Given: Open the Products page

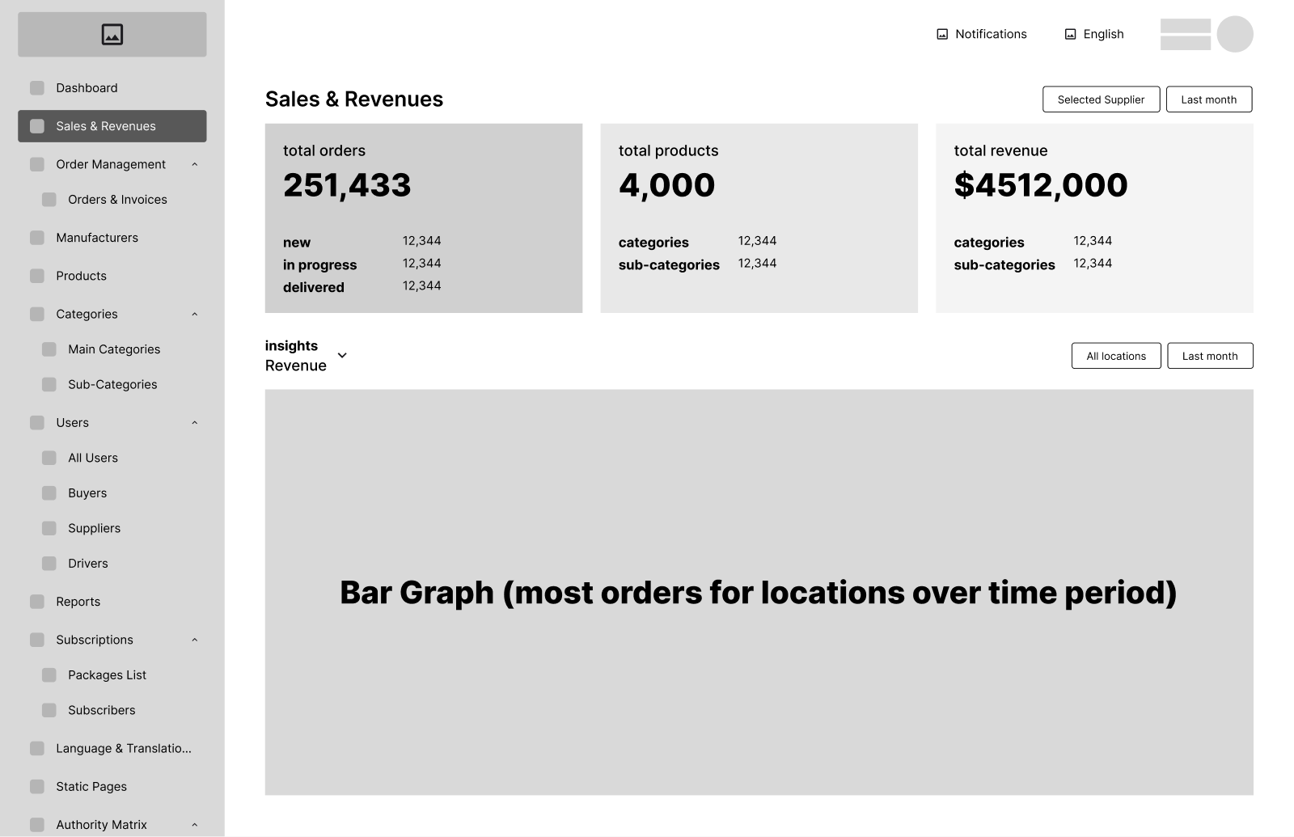Looking at the screenshot, I should pyautogui.click(x=112, y=276).
